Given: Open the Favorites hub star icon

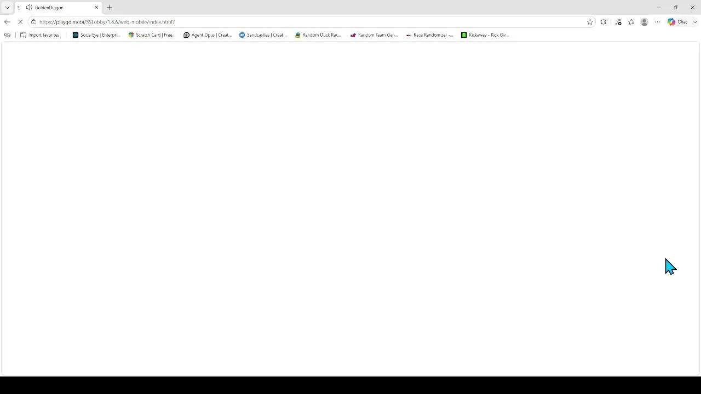Looking at the screenshot, I should pos(631,22).
